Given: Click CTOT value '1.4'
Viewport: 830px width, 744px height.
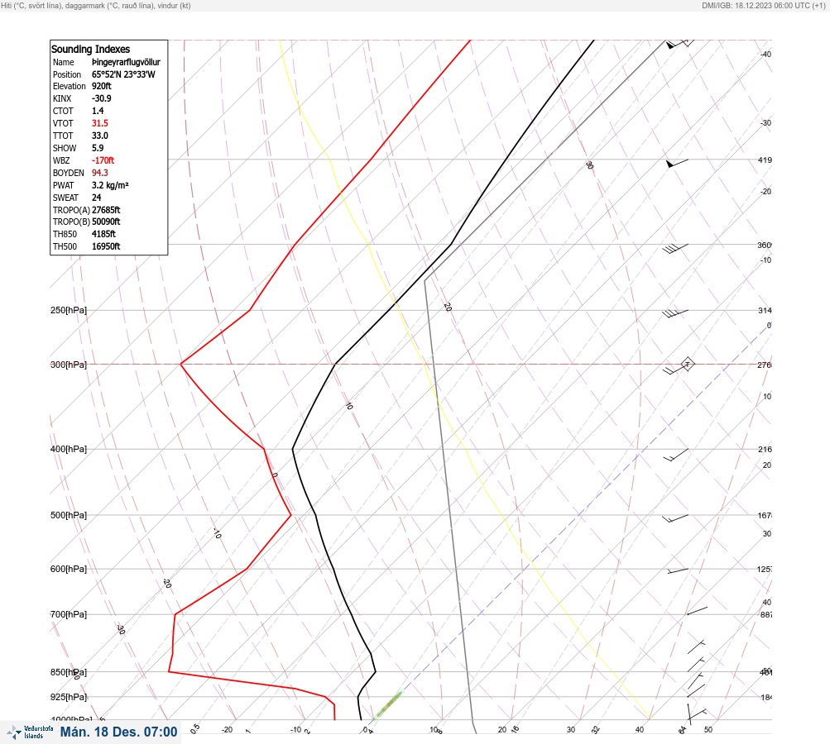Looking at the screenshot, I should (98, 111).
